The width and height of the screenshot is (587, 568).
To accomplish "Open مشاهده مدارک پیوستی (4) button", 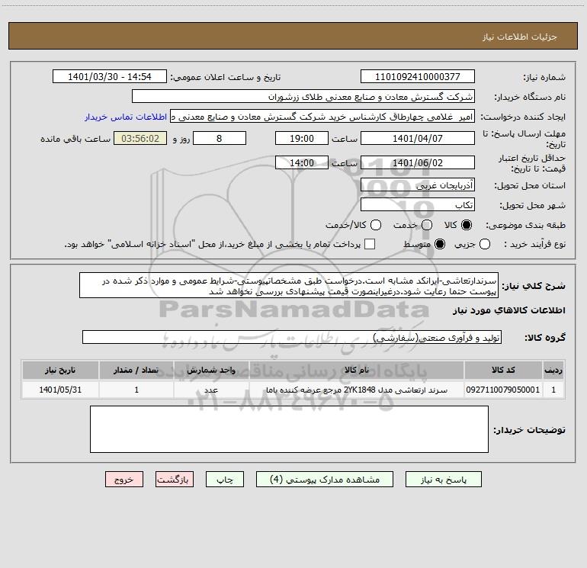I will [x=325, y=480].
